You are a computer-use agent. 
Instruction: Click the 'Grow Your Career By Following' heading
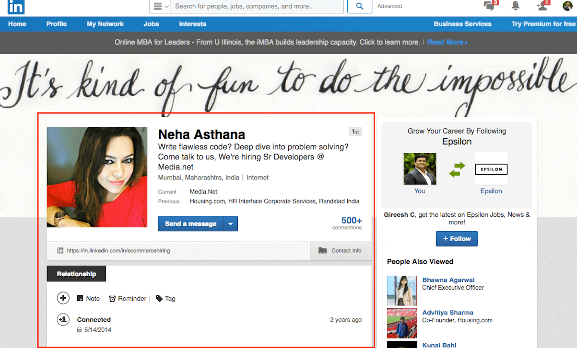pos(457,131)
